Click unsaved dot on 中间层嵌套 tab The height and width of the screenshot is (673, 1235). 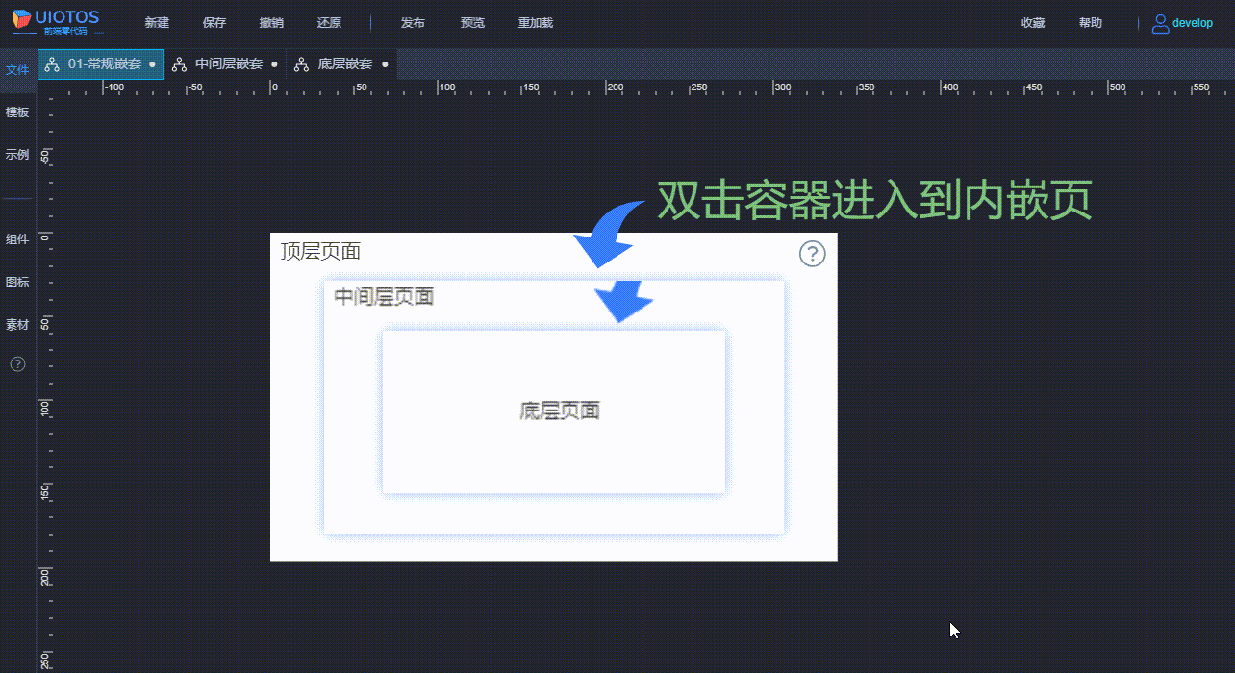tap(275, 64)
